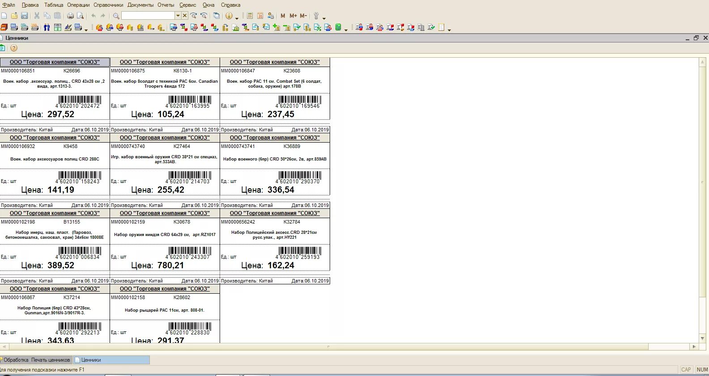The width and height of the screenshot is (709, 376).
Task: Open the Отчеты menu
Action: (166, 5)
